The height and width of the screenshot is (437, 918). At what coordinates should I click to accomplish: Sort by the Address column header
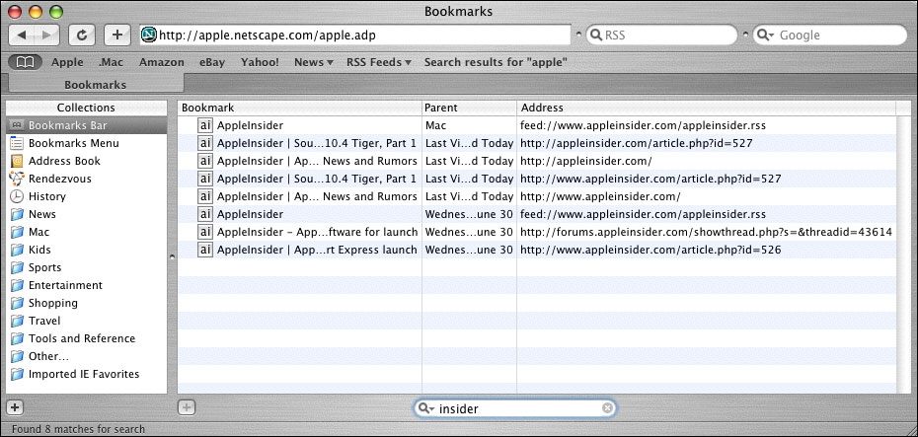click(706, 107)
